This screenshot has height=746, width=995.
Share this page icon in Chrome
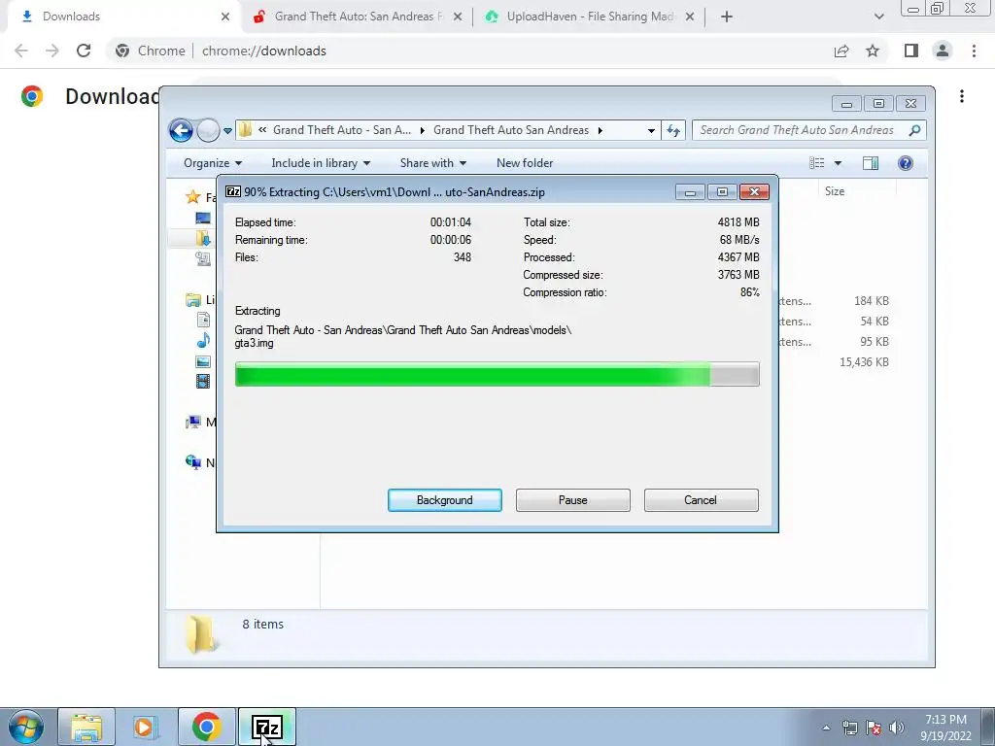tap(841, 51)
